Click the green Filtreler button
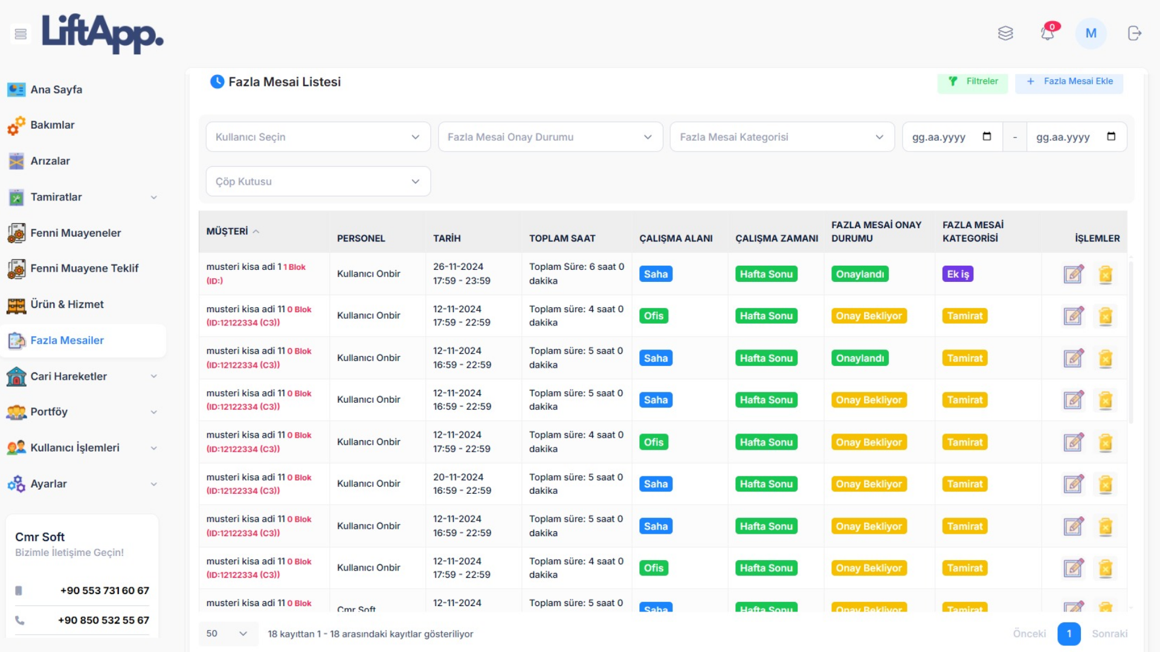The height and width of the screenshot is (652, 1160). (x=973, y=81)
